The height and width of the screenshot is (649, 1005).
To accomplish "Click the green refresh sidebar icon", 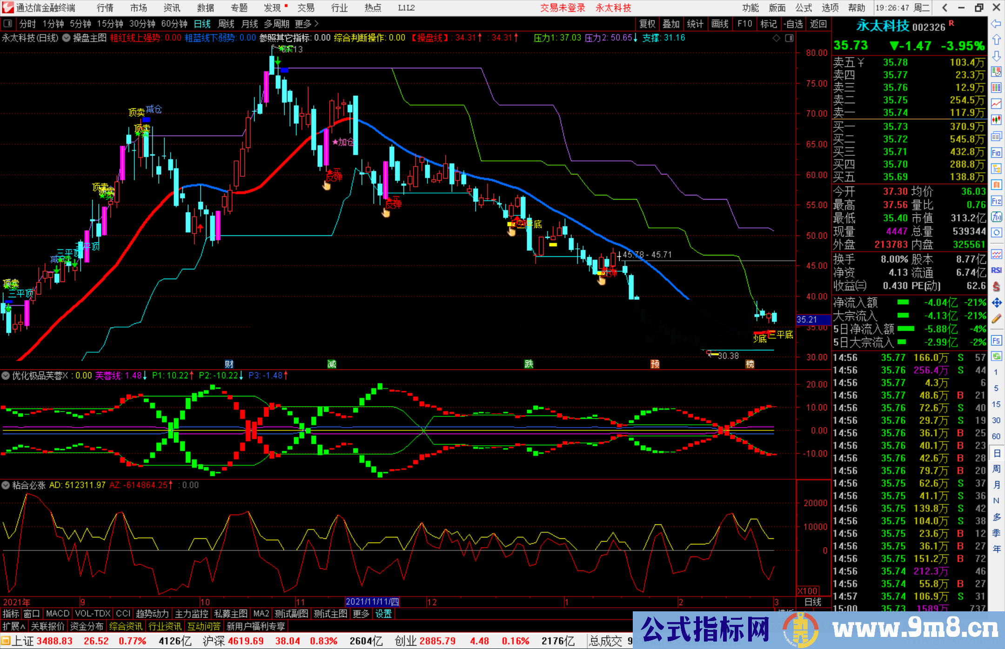I will [x=996, y=356].
